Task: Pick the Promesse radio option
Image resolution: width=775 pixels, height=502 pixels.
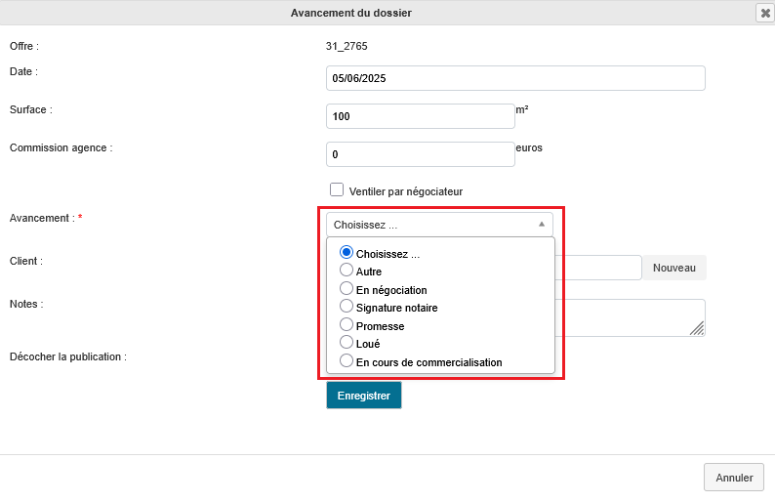Action: click(346, 325)
